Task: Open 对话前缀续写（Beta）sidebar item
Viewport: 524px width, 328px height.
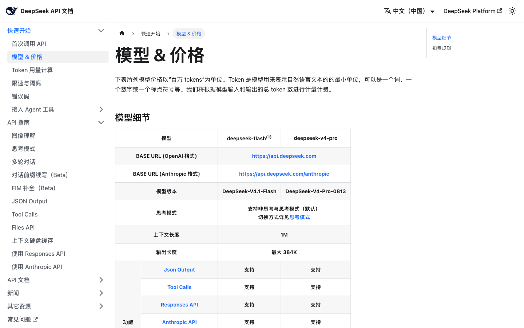Action: 58,175
